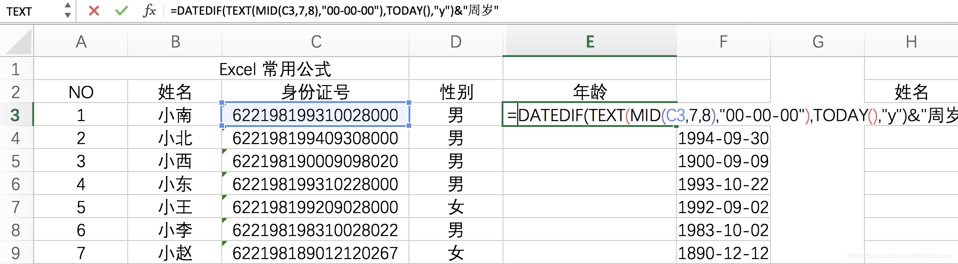This screenshot has height=264, width=958.
Task: Click the empty age cell for 小东
Action: (590, 184)
